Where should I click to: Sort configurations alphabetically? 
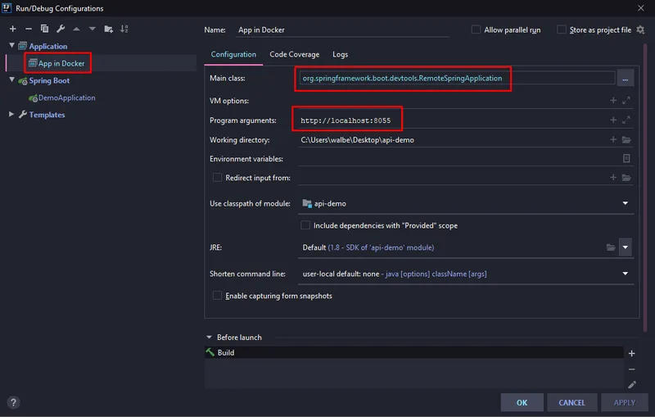(x=124, y=29)
